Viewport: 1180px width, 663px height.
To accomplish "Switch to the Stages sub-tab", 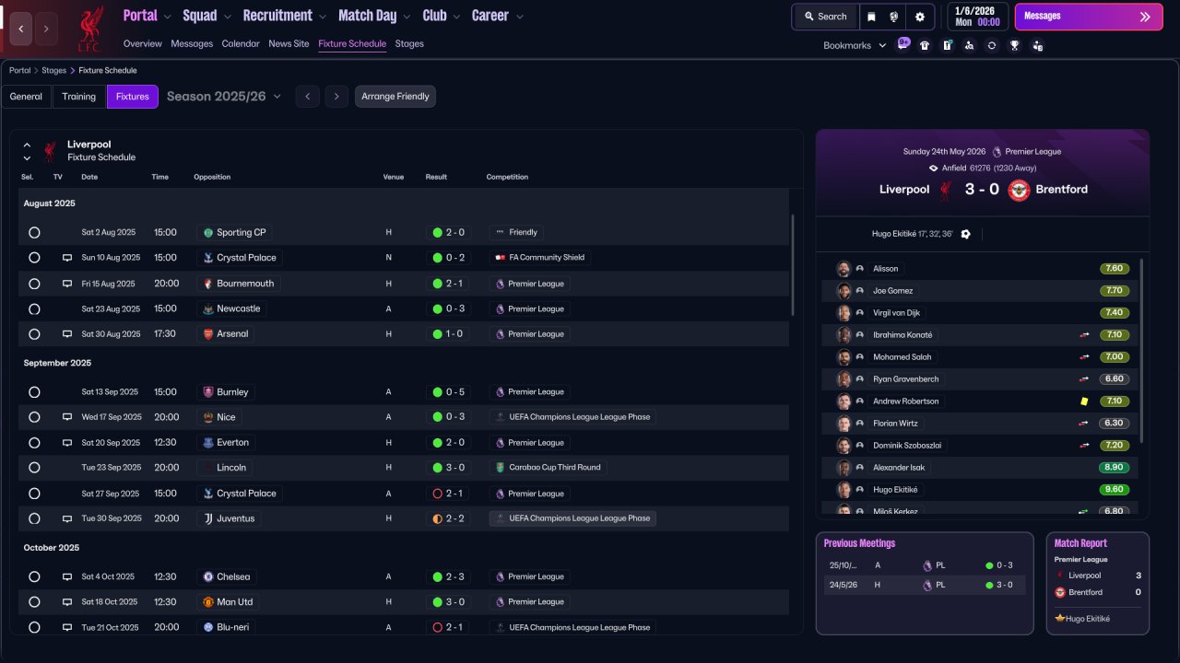I will pos(409,43).
